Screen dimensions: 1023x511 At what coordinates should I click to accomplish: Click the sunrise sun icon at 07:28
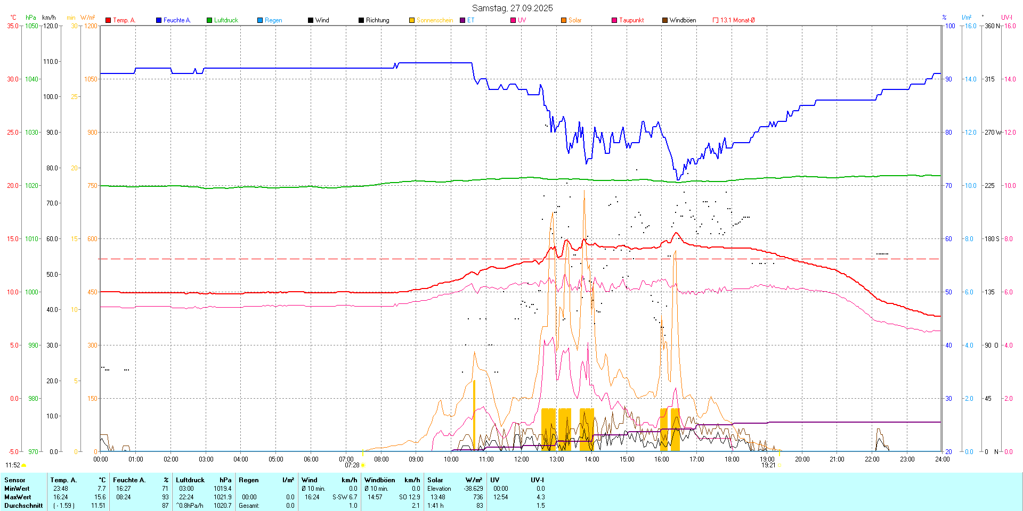click(363, 465)
